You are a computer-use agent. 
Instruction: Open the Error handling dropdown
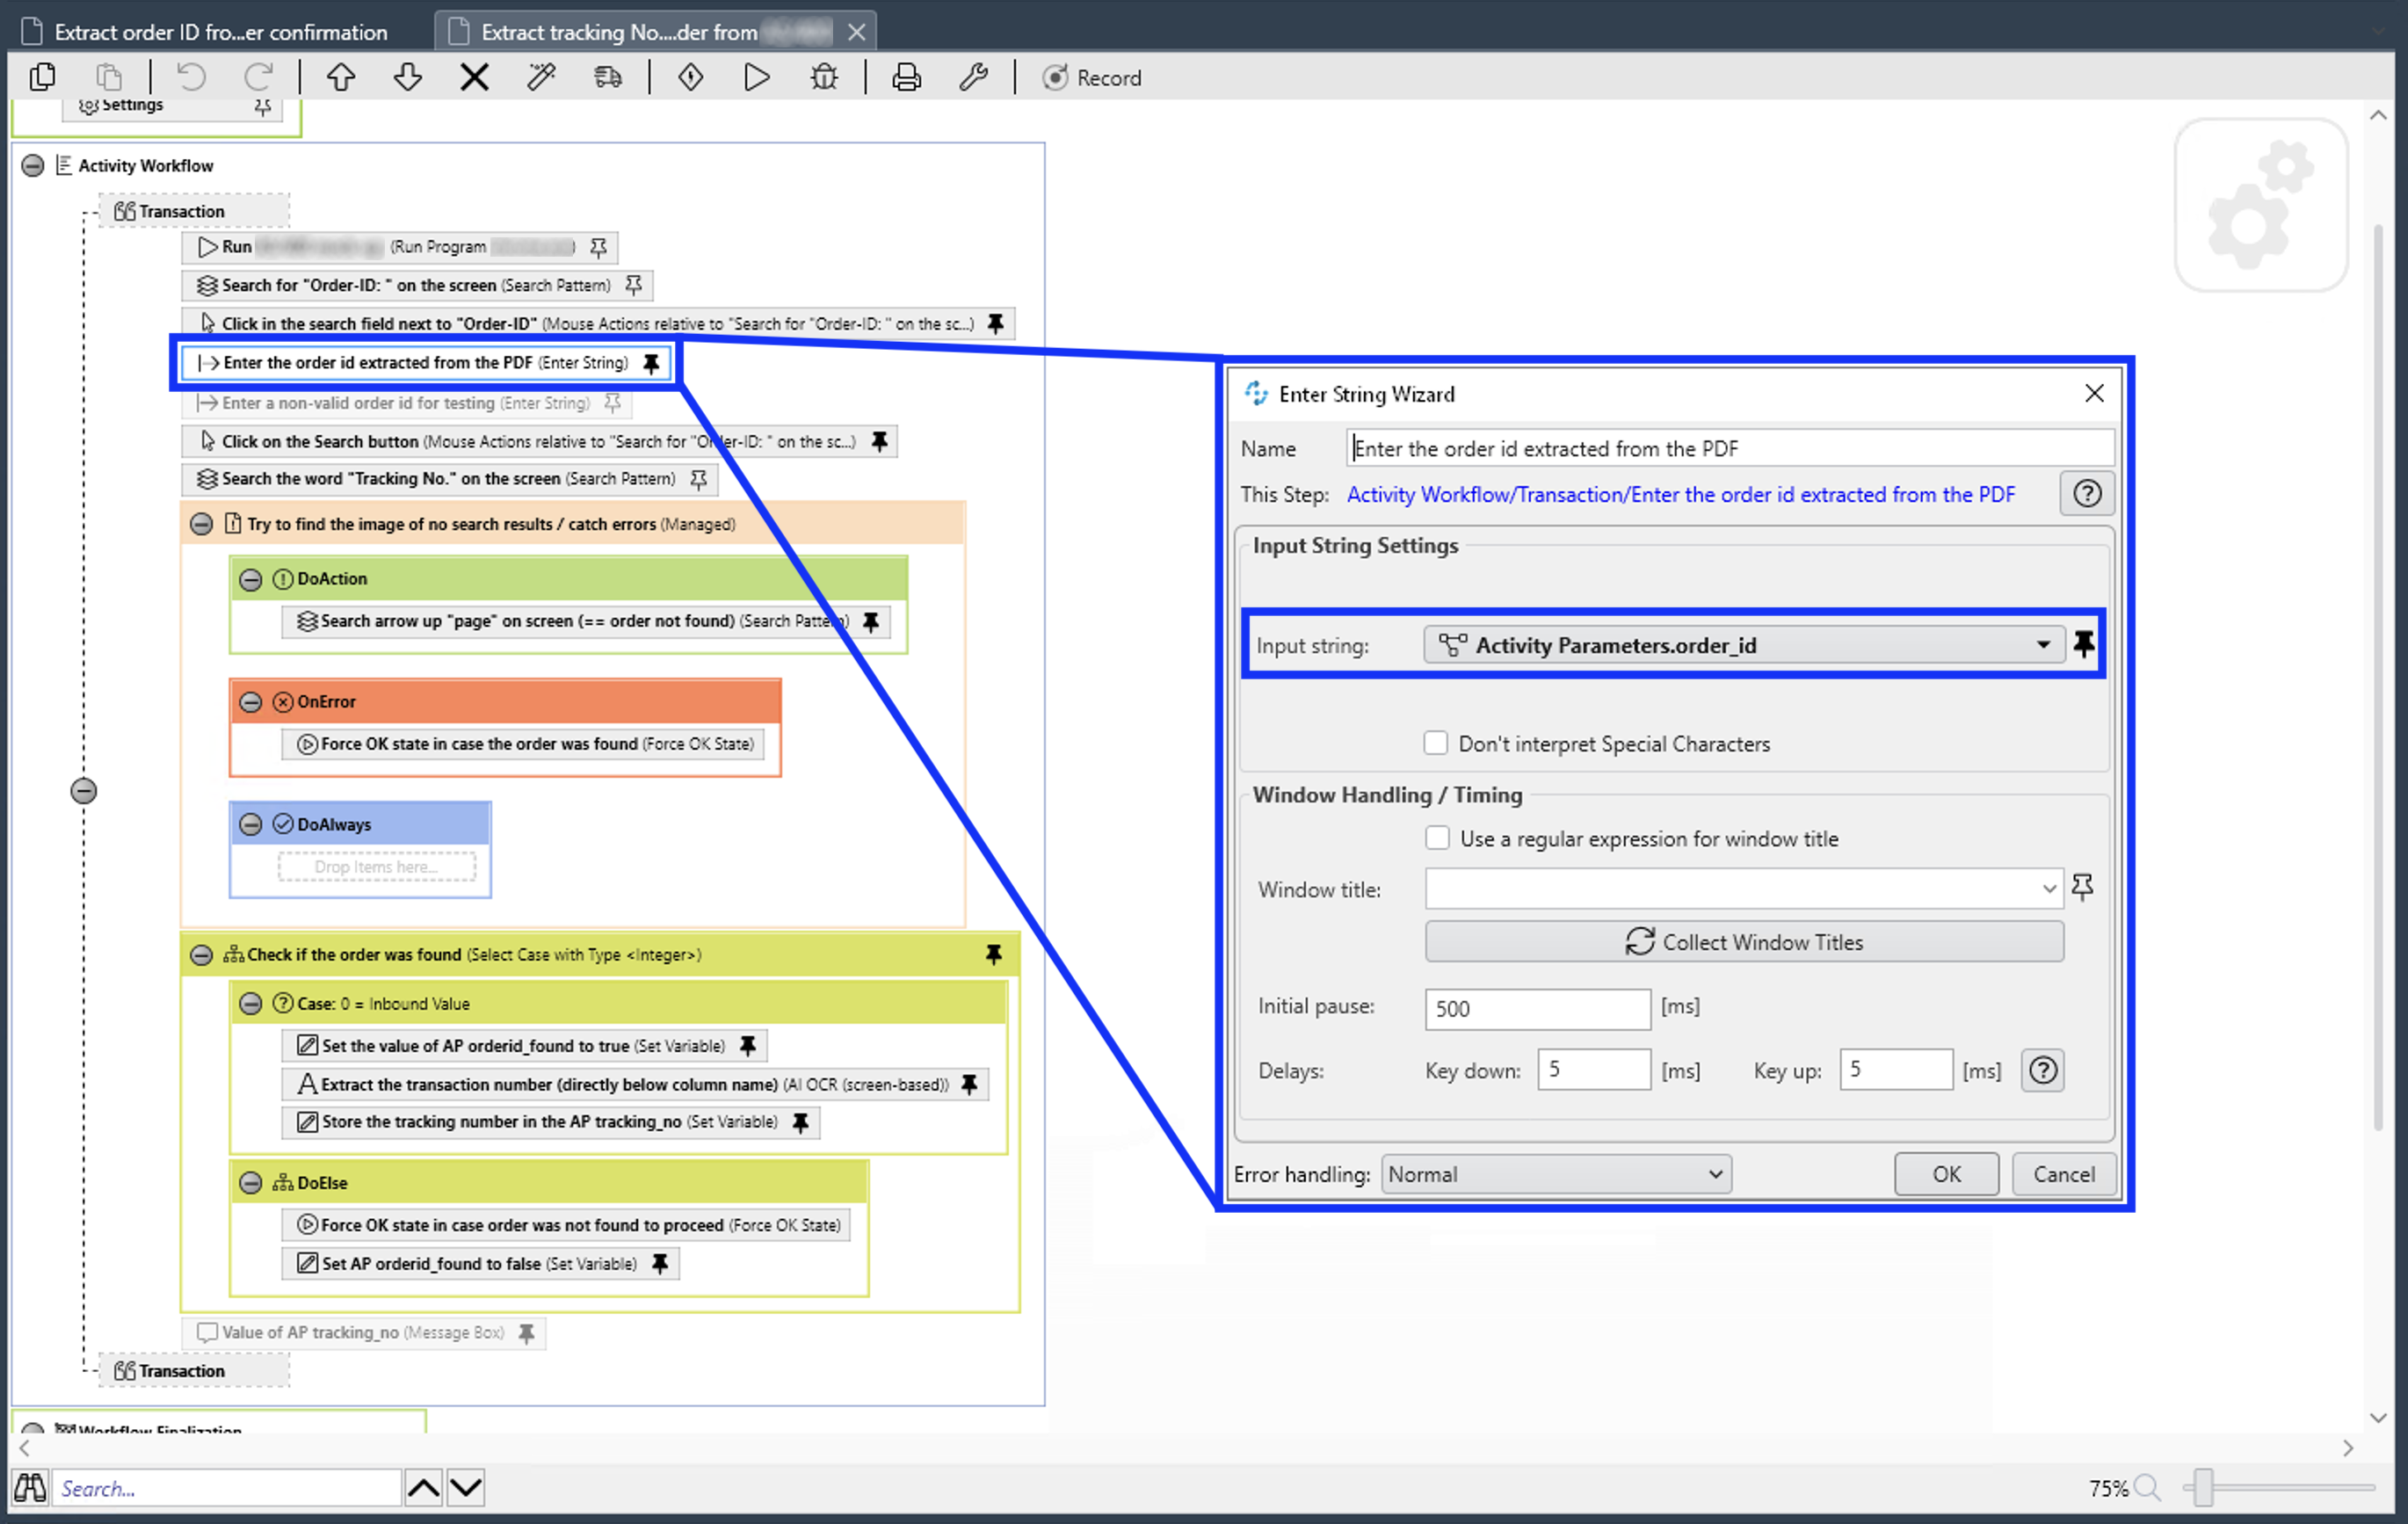1556,1174
